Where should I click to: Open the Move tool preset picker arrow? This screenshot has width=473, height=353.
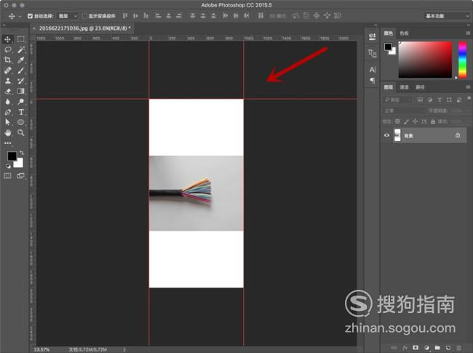point(20,16)
